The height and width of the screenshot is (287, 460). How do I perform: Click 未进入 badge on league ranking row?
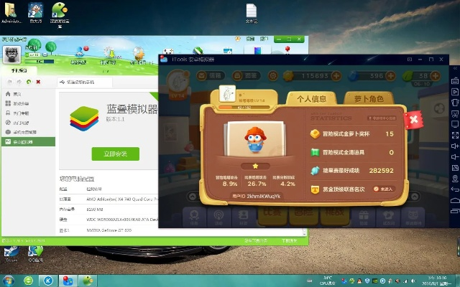tap(384, 189)
